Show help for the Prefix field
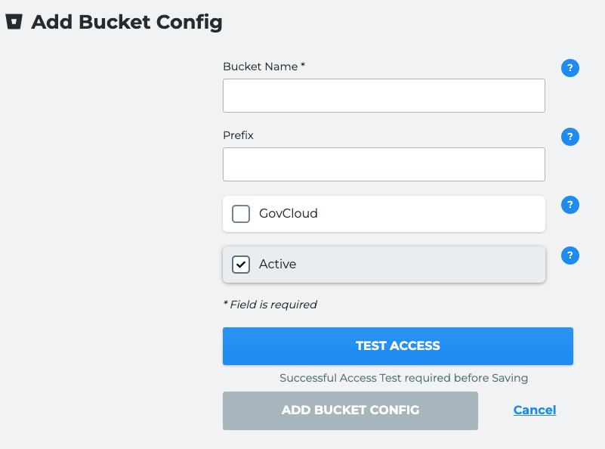This screenshot has height=449, width=605. point(570,137)
